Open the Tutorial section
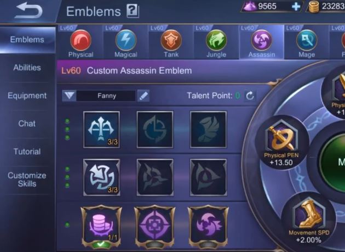Image resolution: width=345 pixels, height=252 pixels. (x=27, y=152)
